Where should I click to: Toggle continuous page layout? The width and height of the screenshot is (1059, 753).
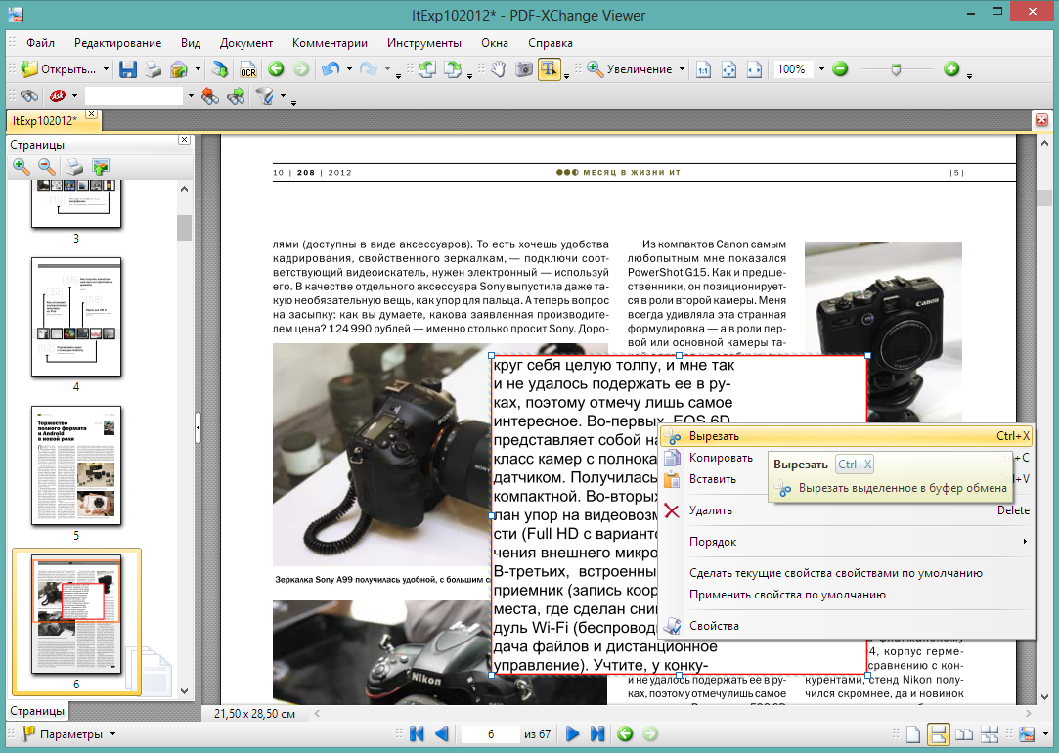(938, 734)
